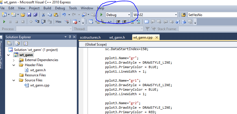The image size is (237, 114).
Task: Open New Project dropdown arrow
Action: [x=9, y=15]
